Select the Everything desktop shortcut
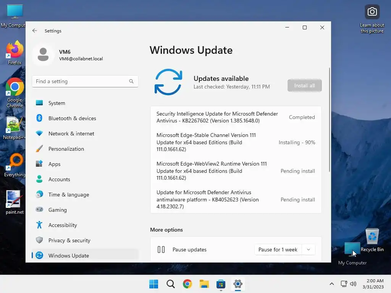This screenshot has width=391, height=293. pos(15,165)
